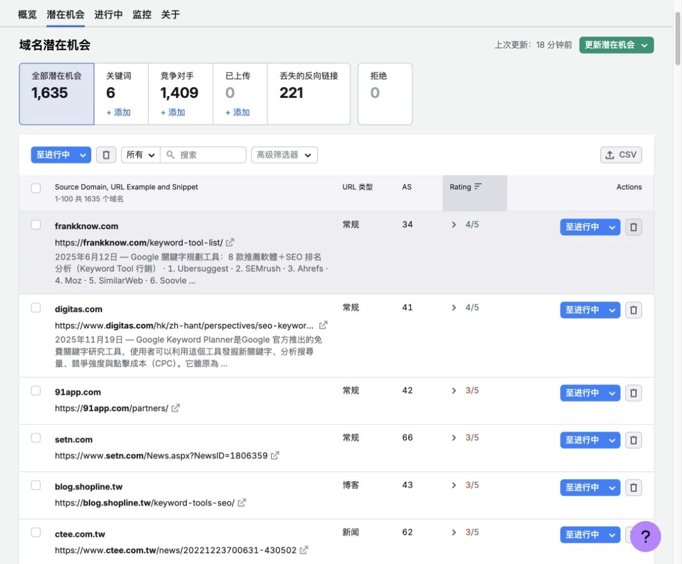Select the 丢失的反向链接 221 card
Screen dimensions: 682x564
[309, 94]
